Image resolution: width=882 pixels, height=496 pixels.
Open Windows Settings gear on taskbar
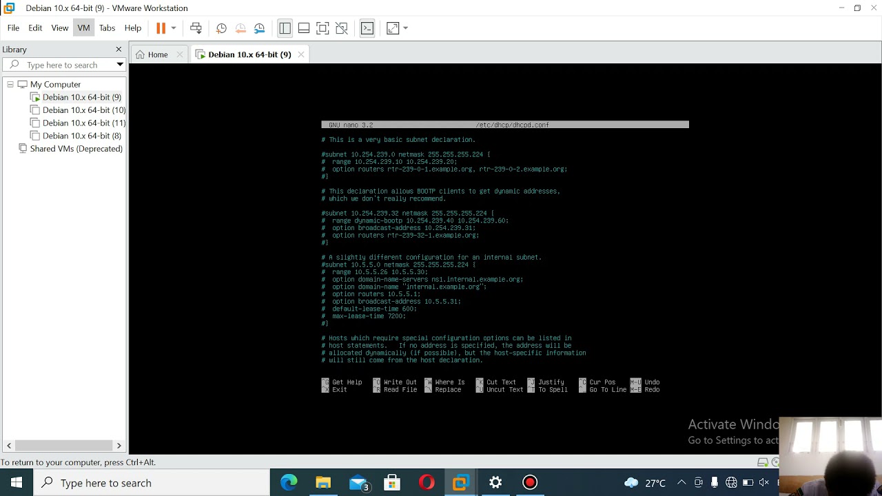[495, 483]
